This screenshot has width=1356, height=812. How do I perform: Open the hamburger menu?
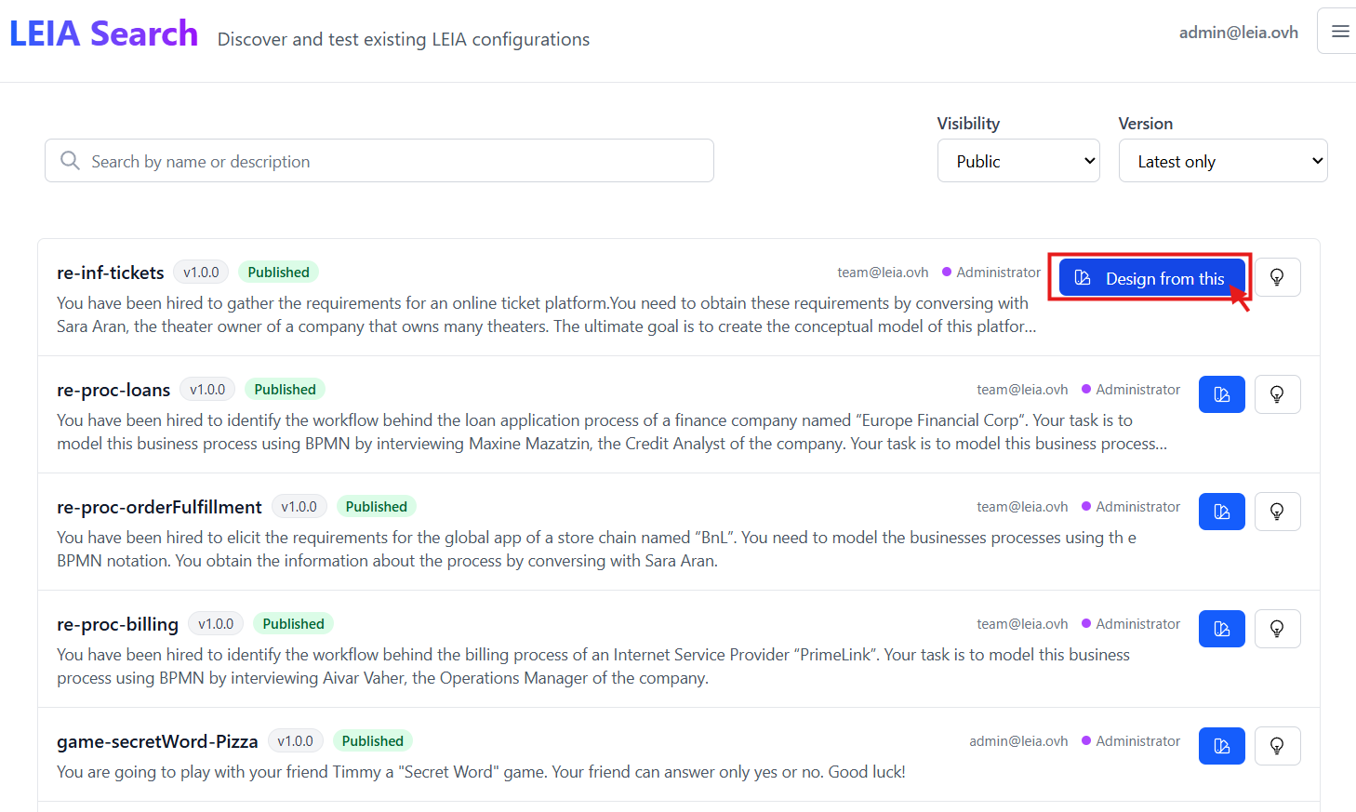(1339, 32)
